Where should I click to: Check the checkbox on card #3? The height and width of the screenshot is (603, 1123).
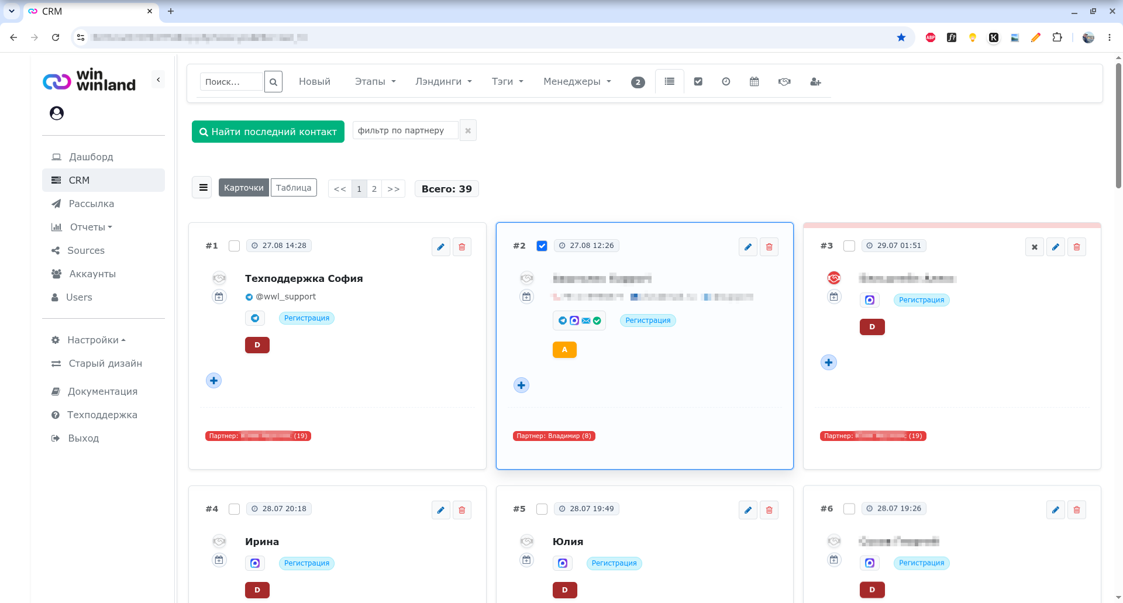(x=849, y=246)
